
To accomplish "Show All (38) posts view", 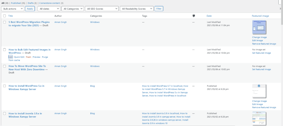I will pyautogui.click(x=5, y=3).
